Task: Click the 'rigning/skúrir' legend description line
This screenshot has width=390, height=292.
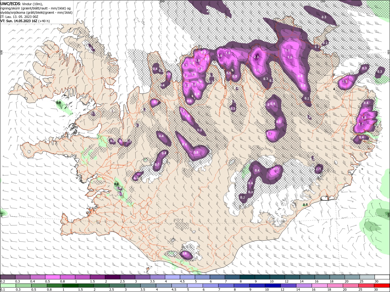Action: click(36, 8)
